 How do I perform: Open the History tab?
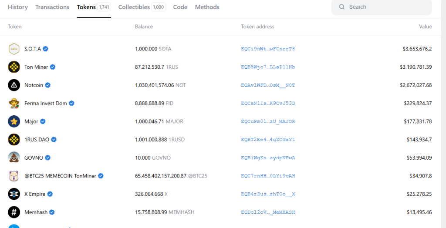[18, 7]
